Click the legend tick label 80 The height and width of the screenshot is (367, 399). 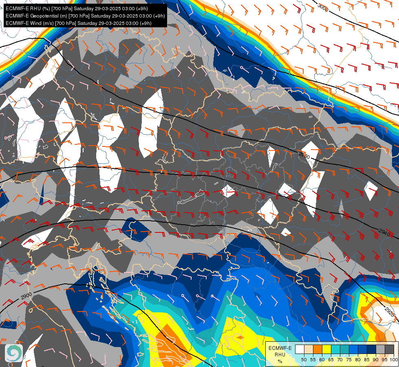point(358,360)
